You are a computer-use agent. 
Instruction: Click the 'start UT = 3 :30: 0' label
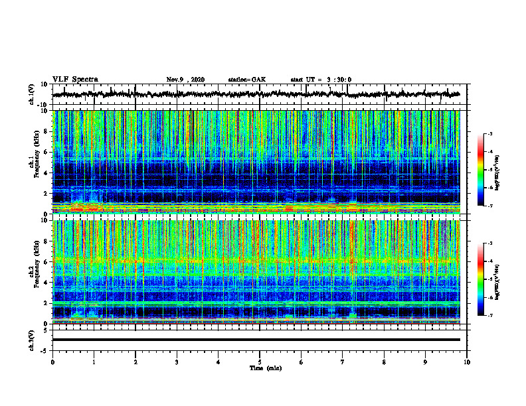(321, 80)
